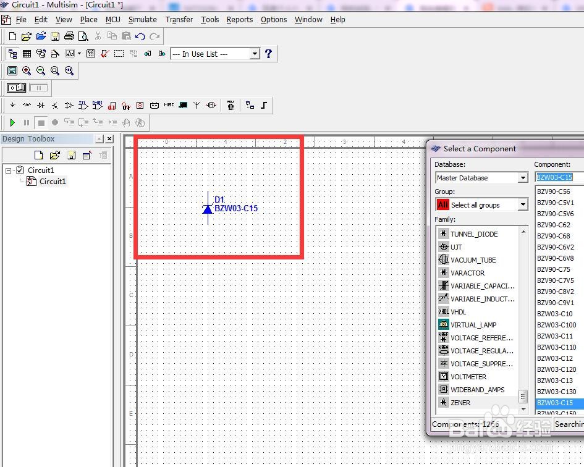Open the Grapher icon

tap(70, 54)
